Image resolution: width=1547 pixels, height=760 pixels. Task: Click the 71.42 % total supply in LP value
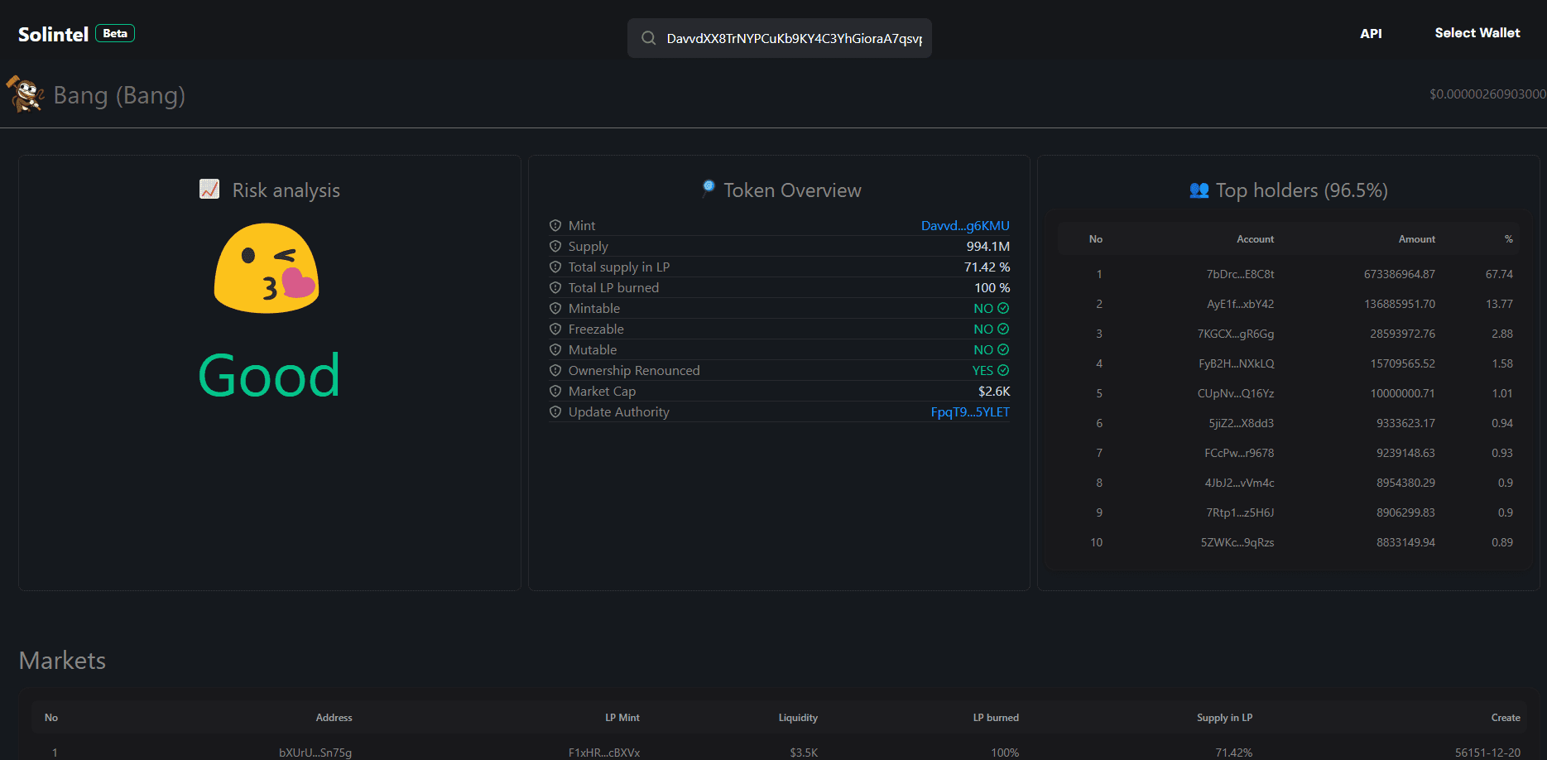987,267
